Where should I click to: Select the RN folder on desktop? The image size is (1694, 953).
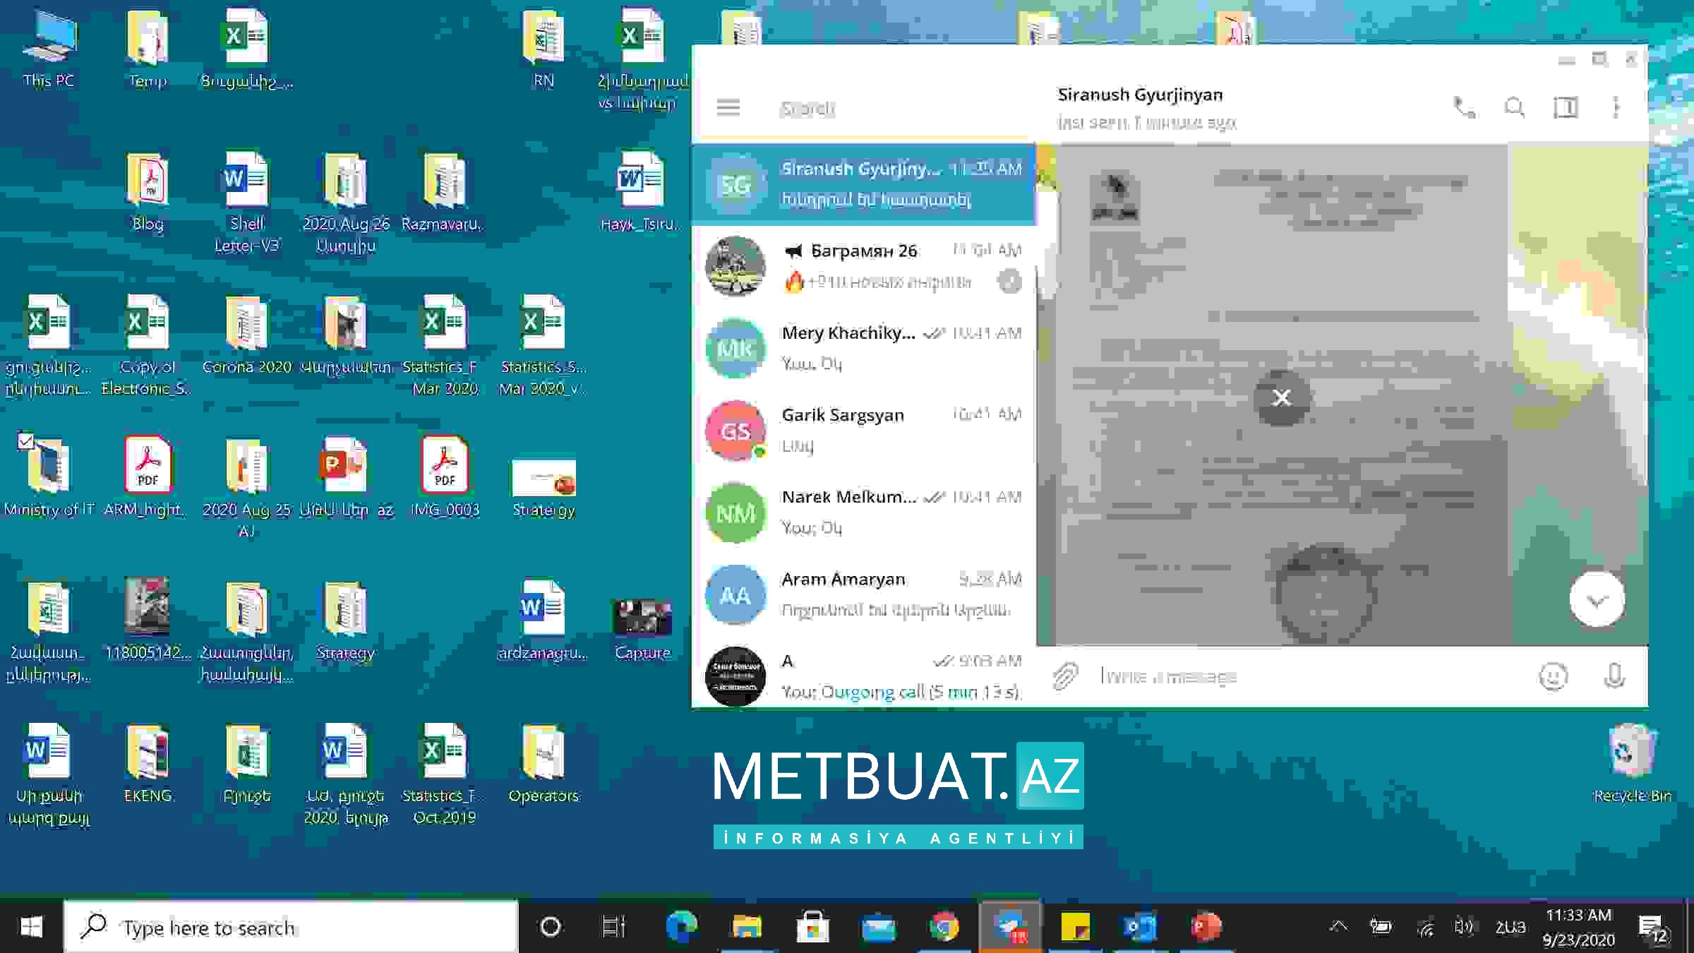(x=543, y=49)
